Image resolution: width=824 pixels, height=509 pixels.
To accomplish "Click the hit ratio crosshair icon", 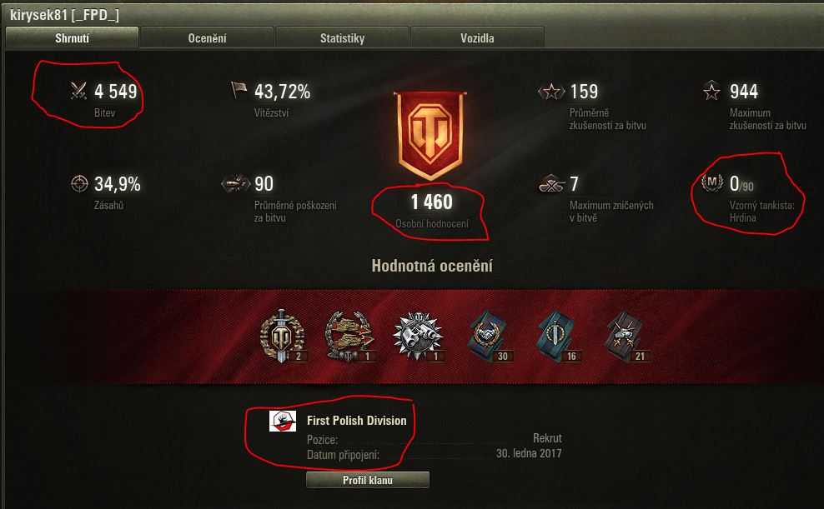I will [79, 183].
